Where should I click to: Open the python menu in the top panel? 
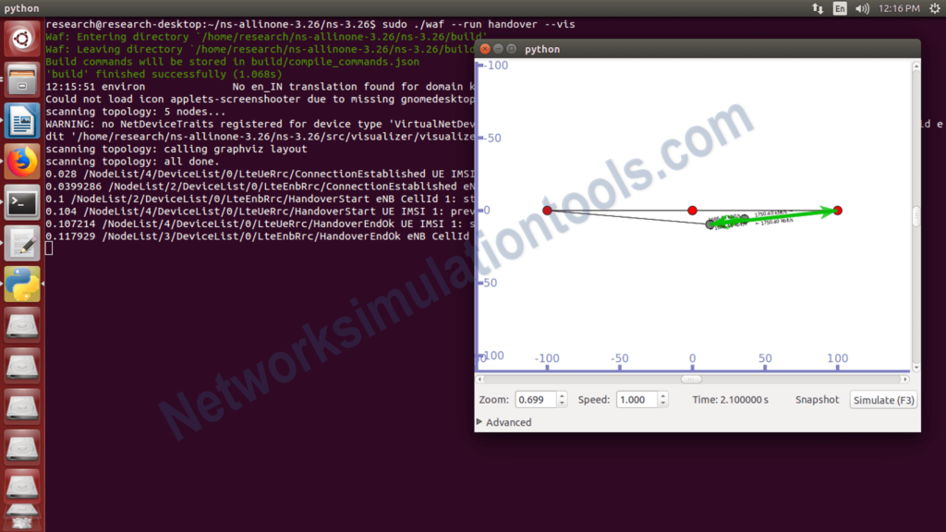18,8
